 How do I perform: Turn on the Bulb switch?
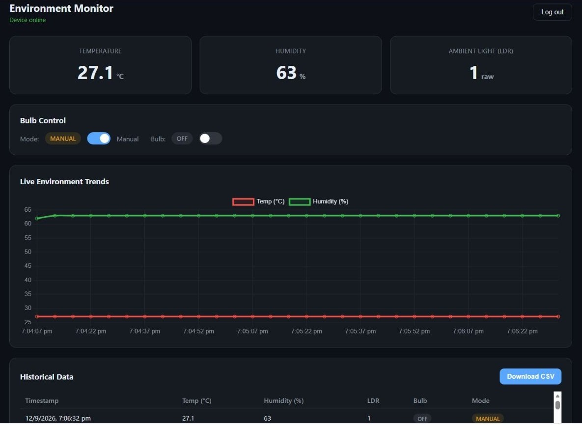(211, 139)
